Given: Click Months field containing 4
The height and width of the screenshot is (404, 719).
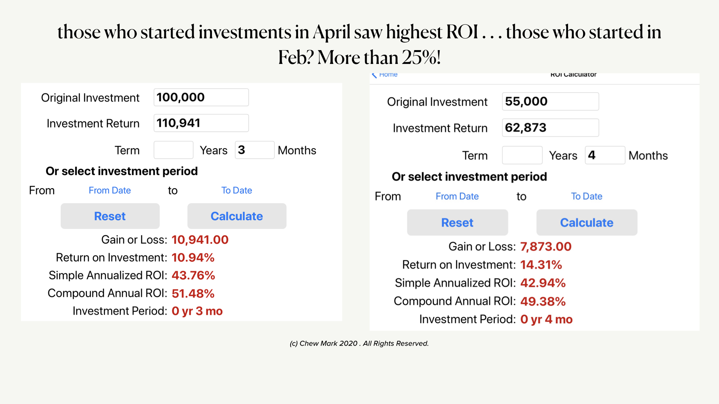Looking at the screenshot, I should [x=604, y=155].
